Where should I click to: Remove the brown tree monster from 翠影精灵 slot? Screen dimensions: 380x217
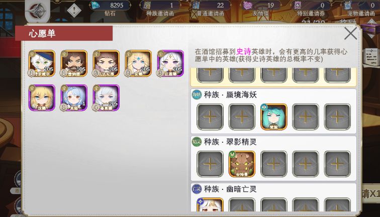[x=242, y=164]
